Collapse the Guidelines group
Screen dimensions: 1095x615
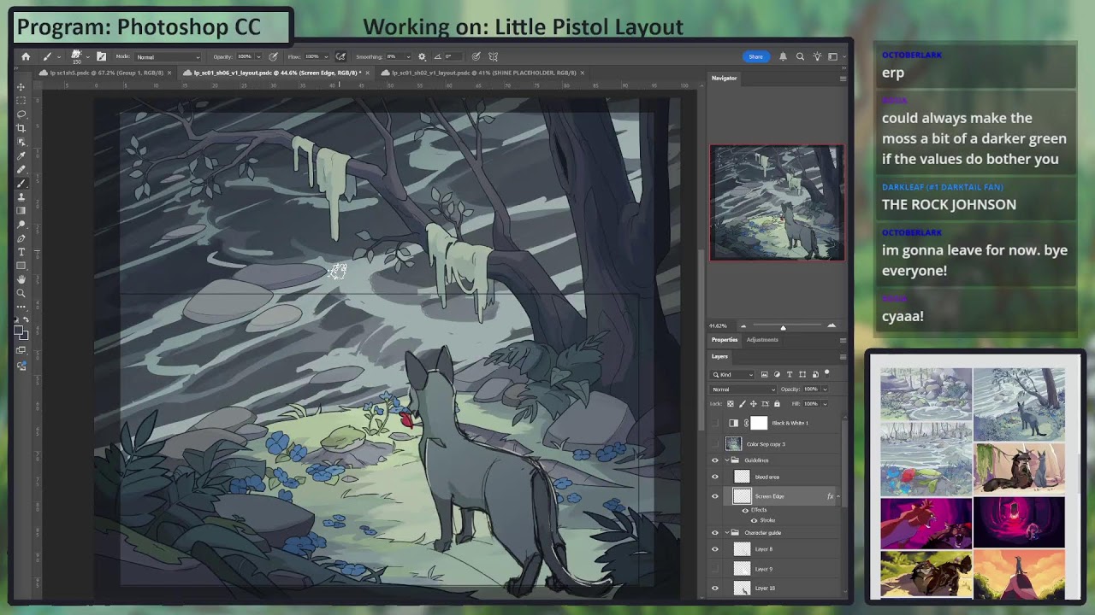pos(726,460)
